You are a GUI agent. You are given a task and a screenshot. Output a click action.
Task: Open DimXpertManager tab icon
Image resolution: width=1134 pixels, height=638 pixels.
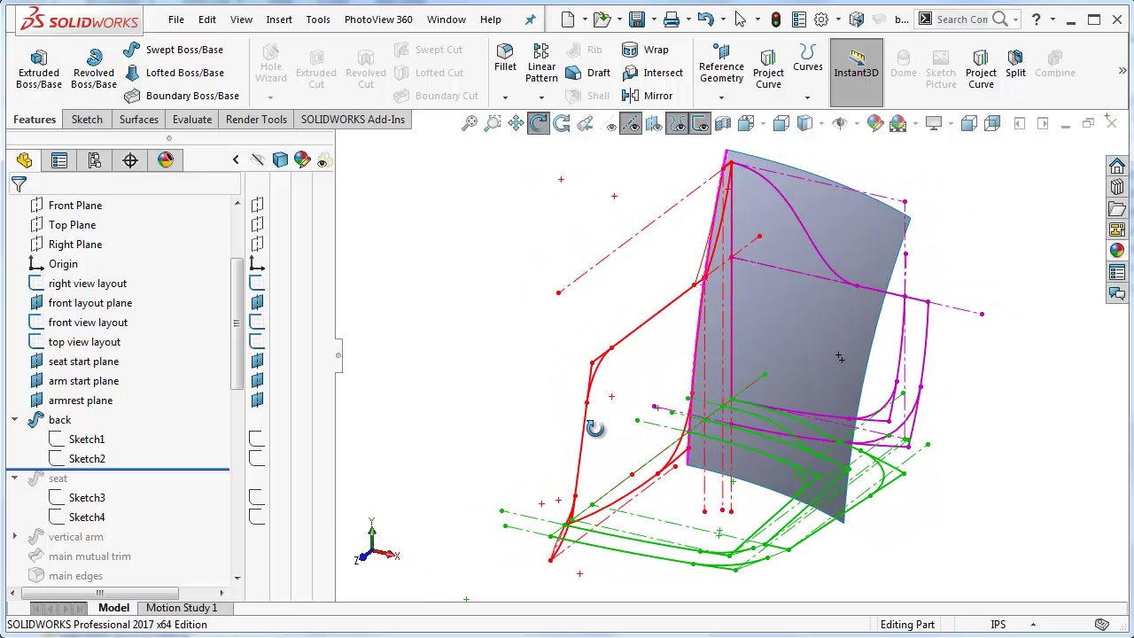pyautogui.click(x=130, y=160)
